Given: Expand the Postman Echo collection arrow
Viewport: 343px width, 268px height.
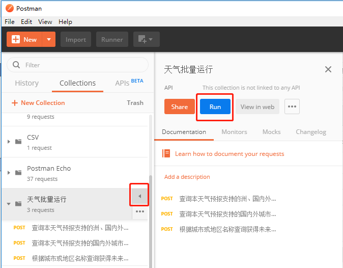Looking at the screenshot, I should (x=9, y=173).
